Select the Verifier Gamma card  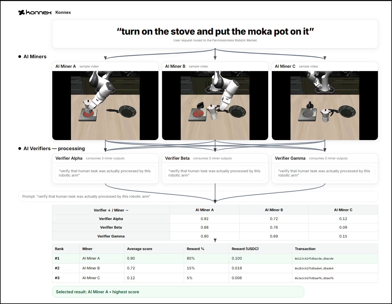coord(325,169)
